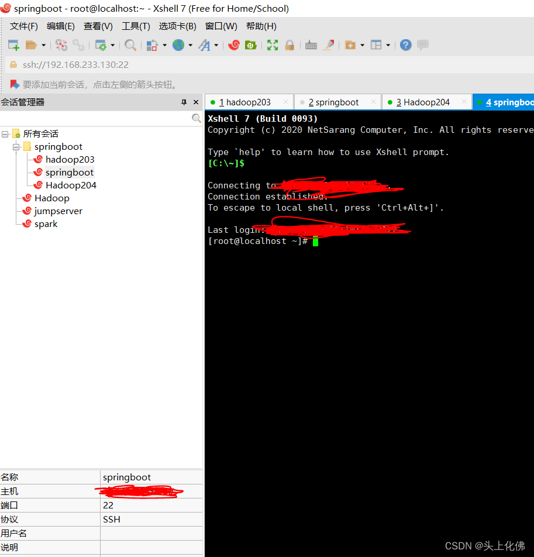The height and width of the screenshot is (557, 534).
Task: Expand the color scheme dropdown arrow
Action: (x=164, y=45)
